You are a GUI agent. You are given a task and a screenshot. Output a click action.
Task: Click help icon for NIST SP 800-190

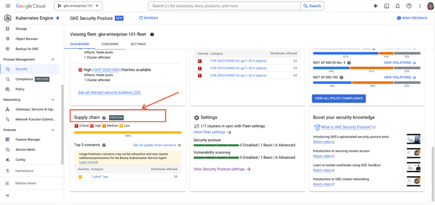(341, 78)
